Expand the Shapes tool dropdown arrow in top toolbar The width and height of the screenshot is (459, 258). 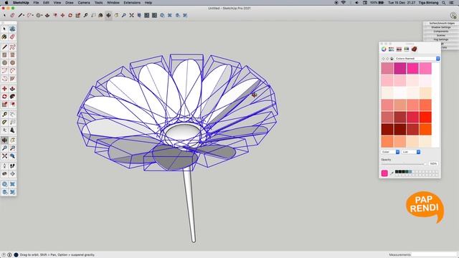pos(42,16)
